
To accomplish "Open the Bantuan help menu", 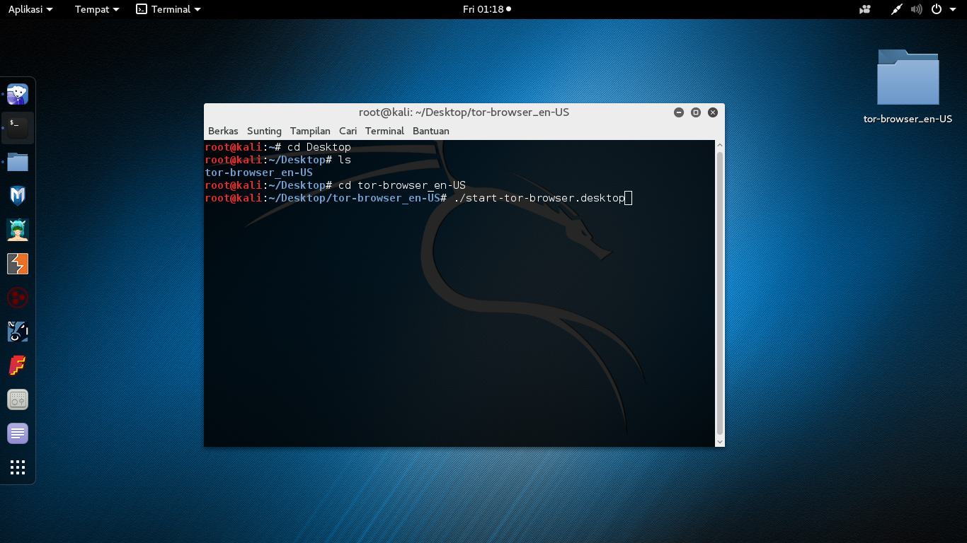I will tap(431, 131).
